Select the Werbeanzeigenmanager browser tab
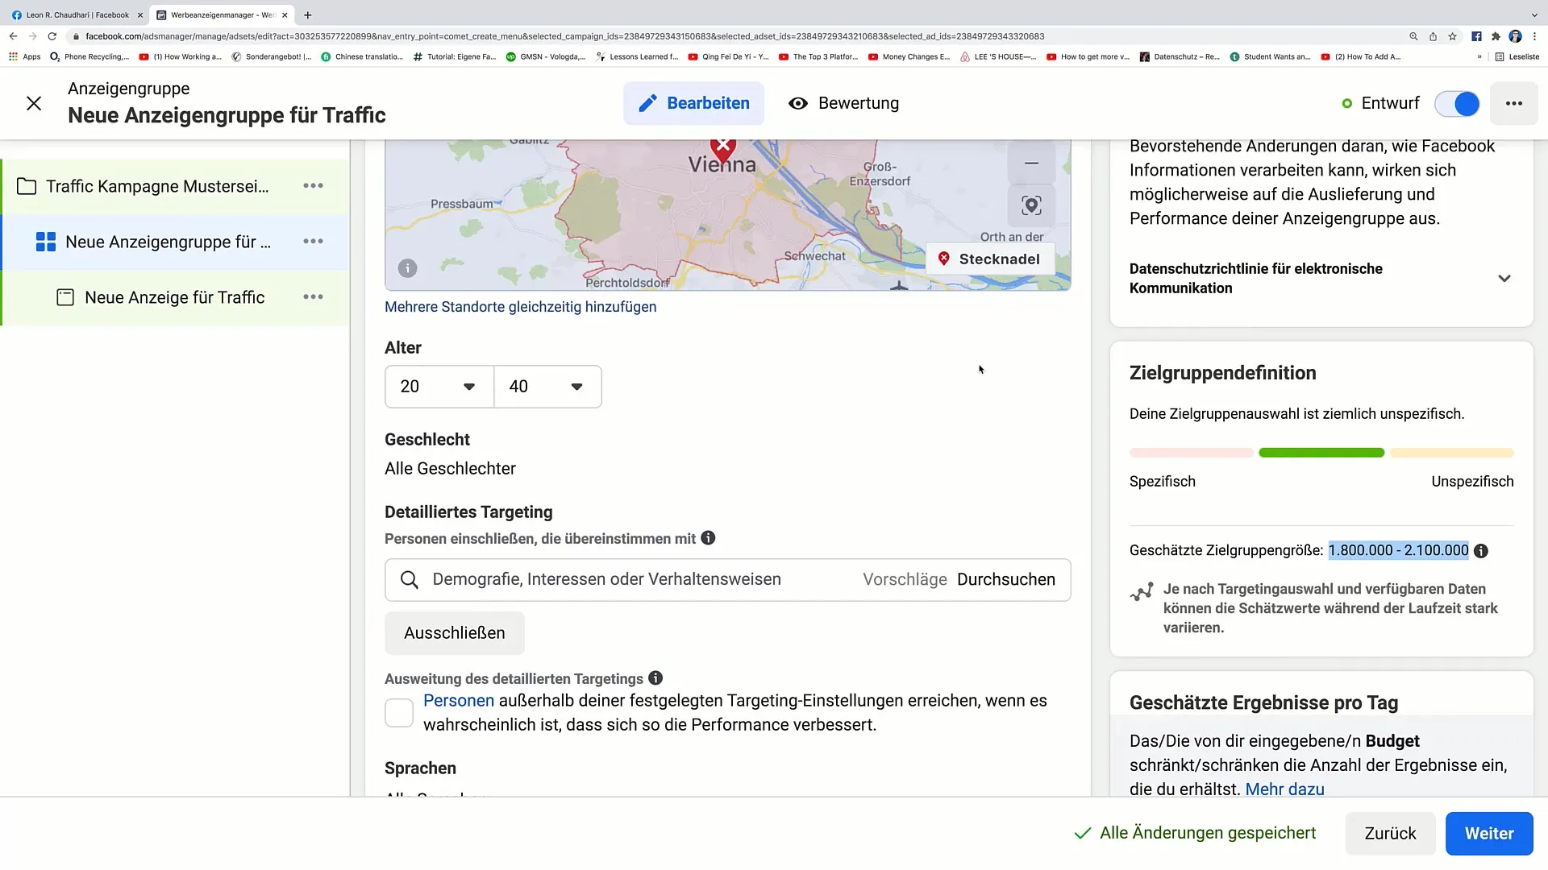Screen dimensions: 1548x870 (222, 14)
